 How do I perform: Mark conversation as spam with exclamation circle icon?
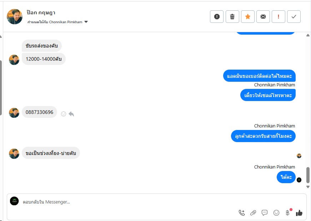[217, 17]
